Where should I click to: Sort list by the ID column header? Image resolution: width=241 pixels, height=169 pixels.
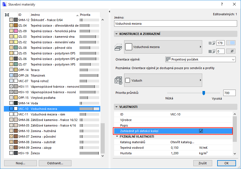click(x=24, y=15)
